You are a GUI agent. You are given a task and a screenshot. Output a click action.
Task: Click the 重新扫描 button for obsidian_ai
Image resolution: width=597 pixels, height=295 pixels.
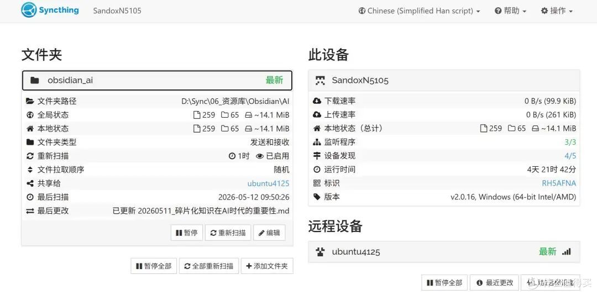tap(228, 233)
